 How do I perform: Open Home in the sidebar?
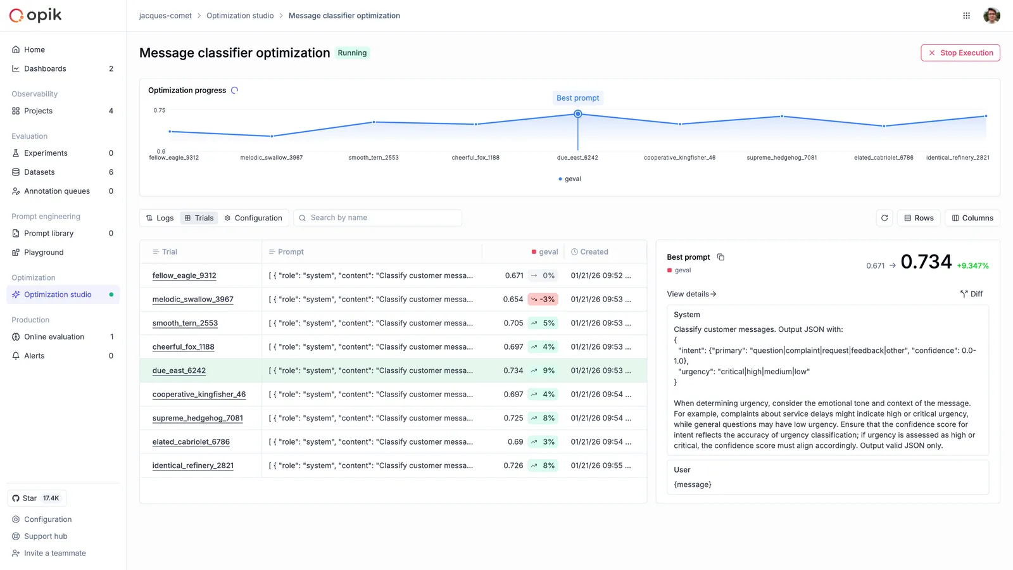(63, 49)
